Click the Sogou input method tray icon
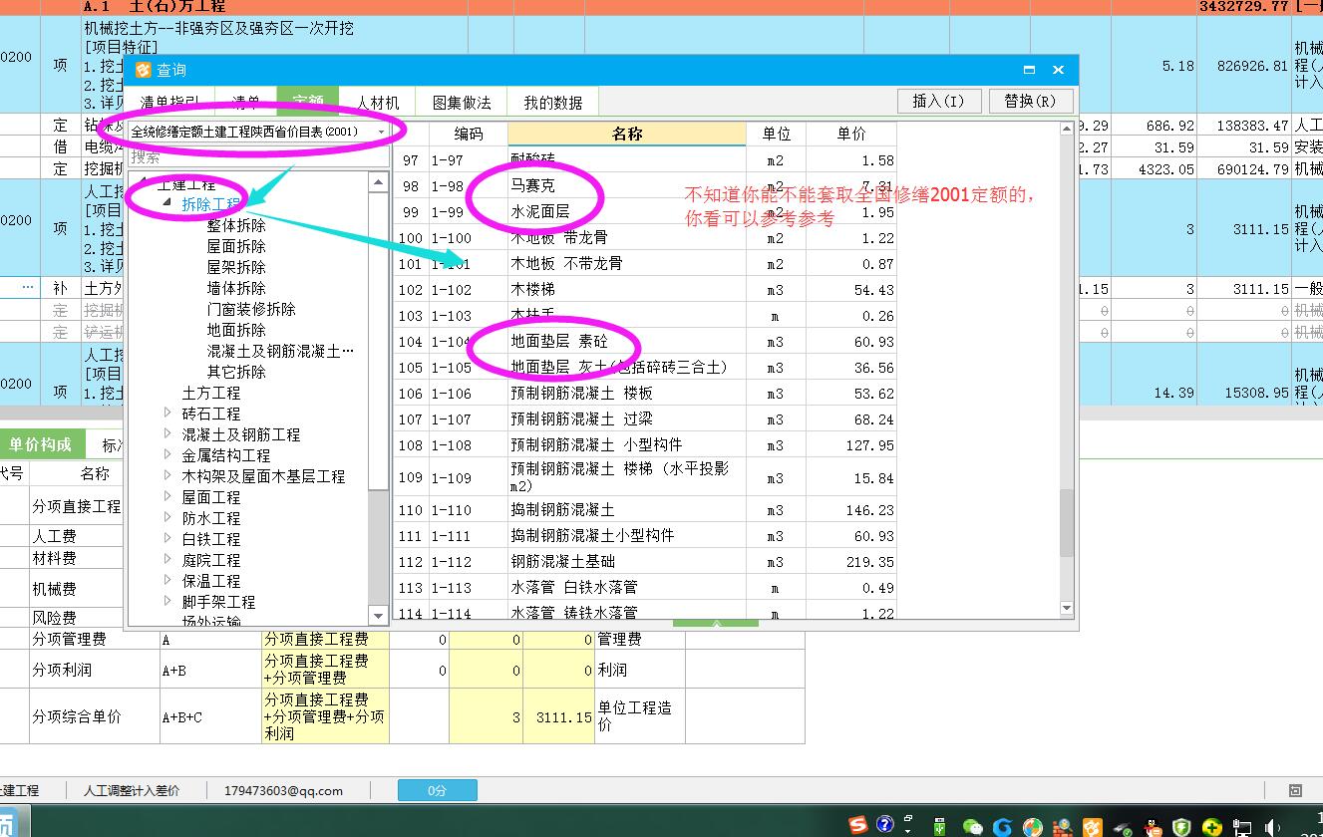 click(857, 825)
